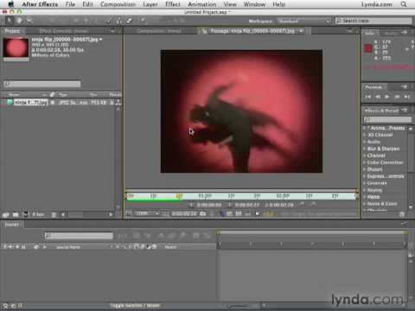This screenshot has height=311, width=415.
Task: Toggle the Always Preview This View button
Action: (129, 213)
